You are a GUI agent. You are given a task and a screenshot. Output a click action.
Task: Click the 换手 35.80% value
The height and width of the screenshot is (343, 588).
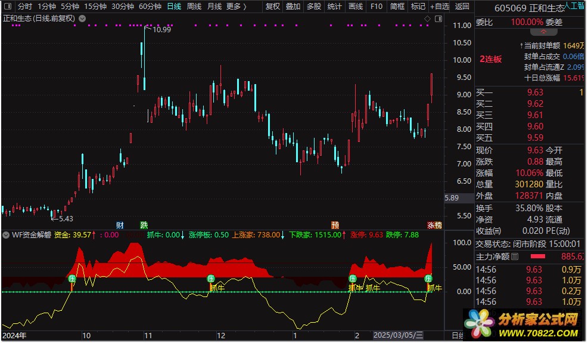pos(530,208)
